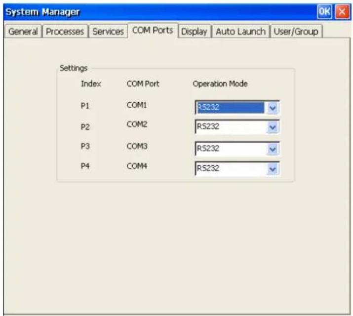Screen dimensions: 353x316
Task: Click the P4 index label
Action: [85, 166]
